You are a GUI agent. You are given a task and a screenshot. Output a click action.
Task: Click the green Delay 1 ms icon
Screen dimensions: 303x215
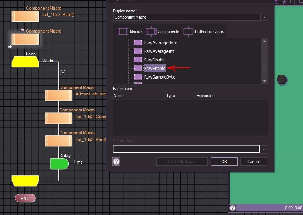pos(59,164)
